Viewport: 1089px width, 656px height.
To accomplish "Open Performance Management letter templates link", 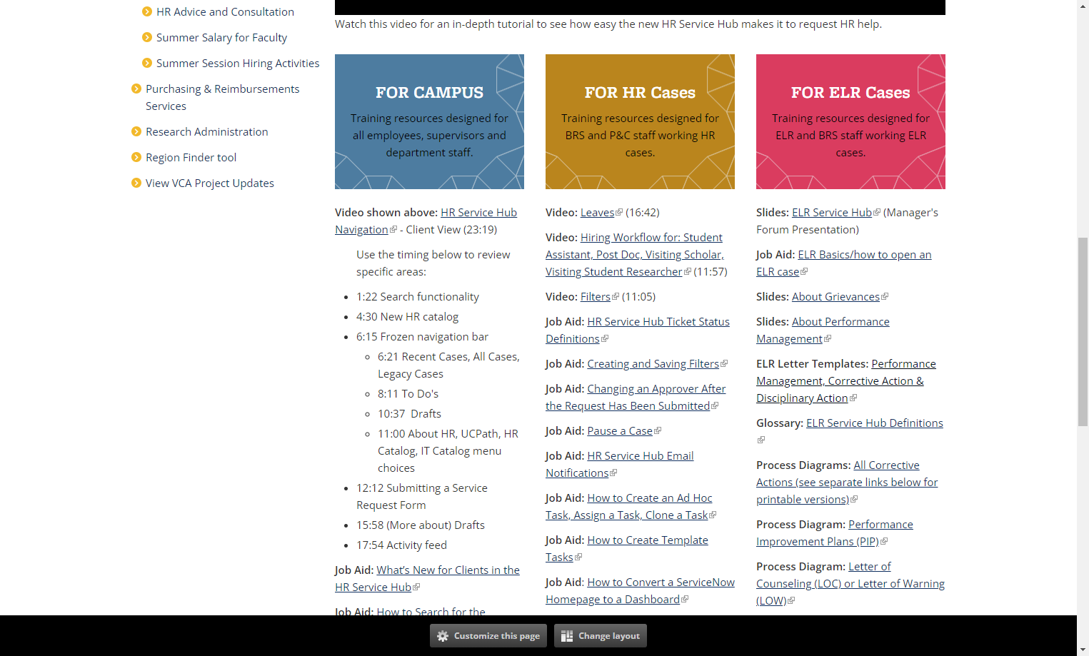I will click(846, 381).
